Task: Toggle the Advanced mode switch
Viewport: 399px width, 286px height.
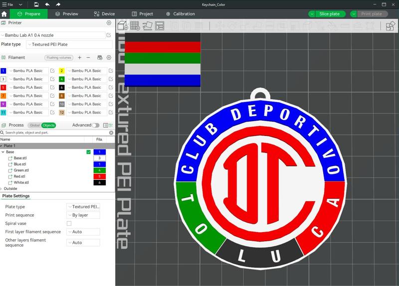Action: pos(96,126)
